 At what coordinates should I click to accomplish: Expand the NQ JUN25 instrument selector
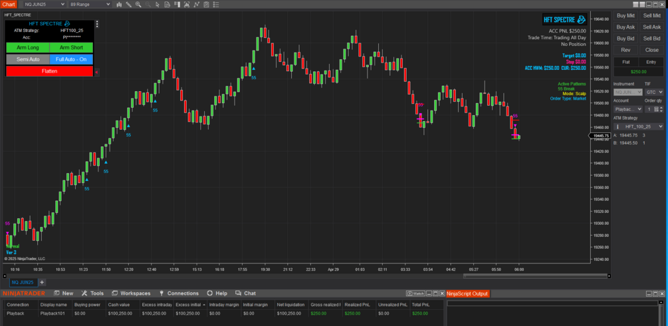coord(45,4)
